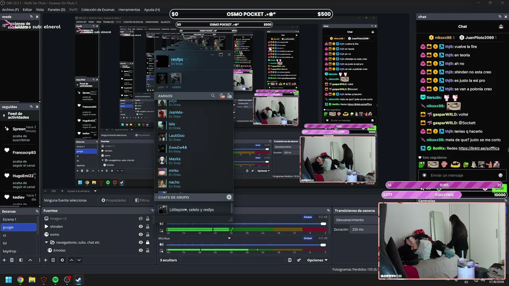Screen dimensions: 509x286
Task: Open the Vista menu
Action: (x=40, y=10)
